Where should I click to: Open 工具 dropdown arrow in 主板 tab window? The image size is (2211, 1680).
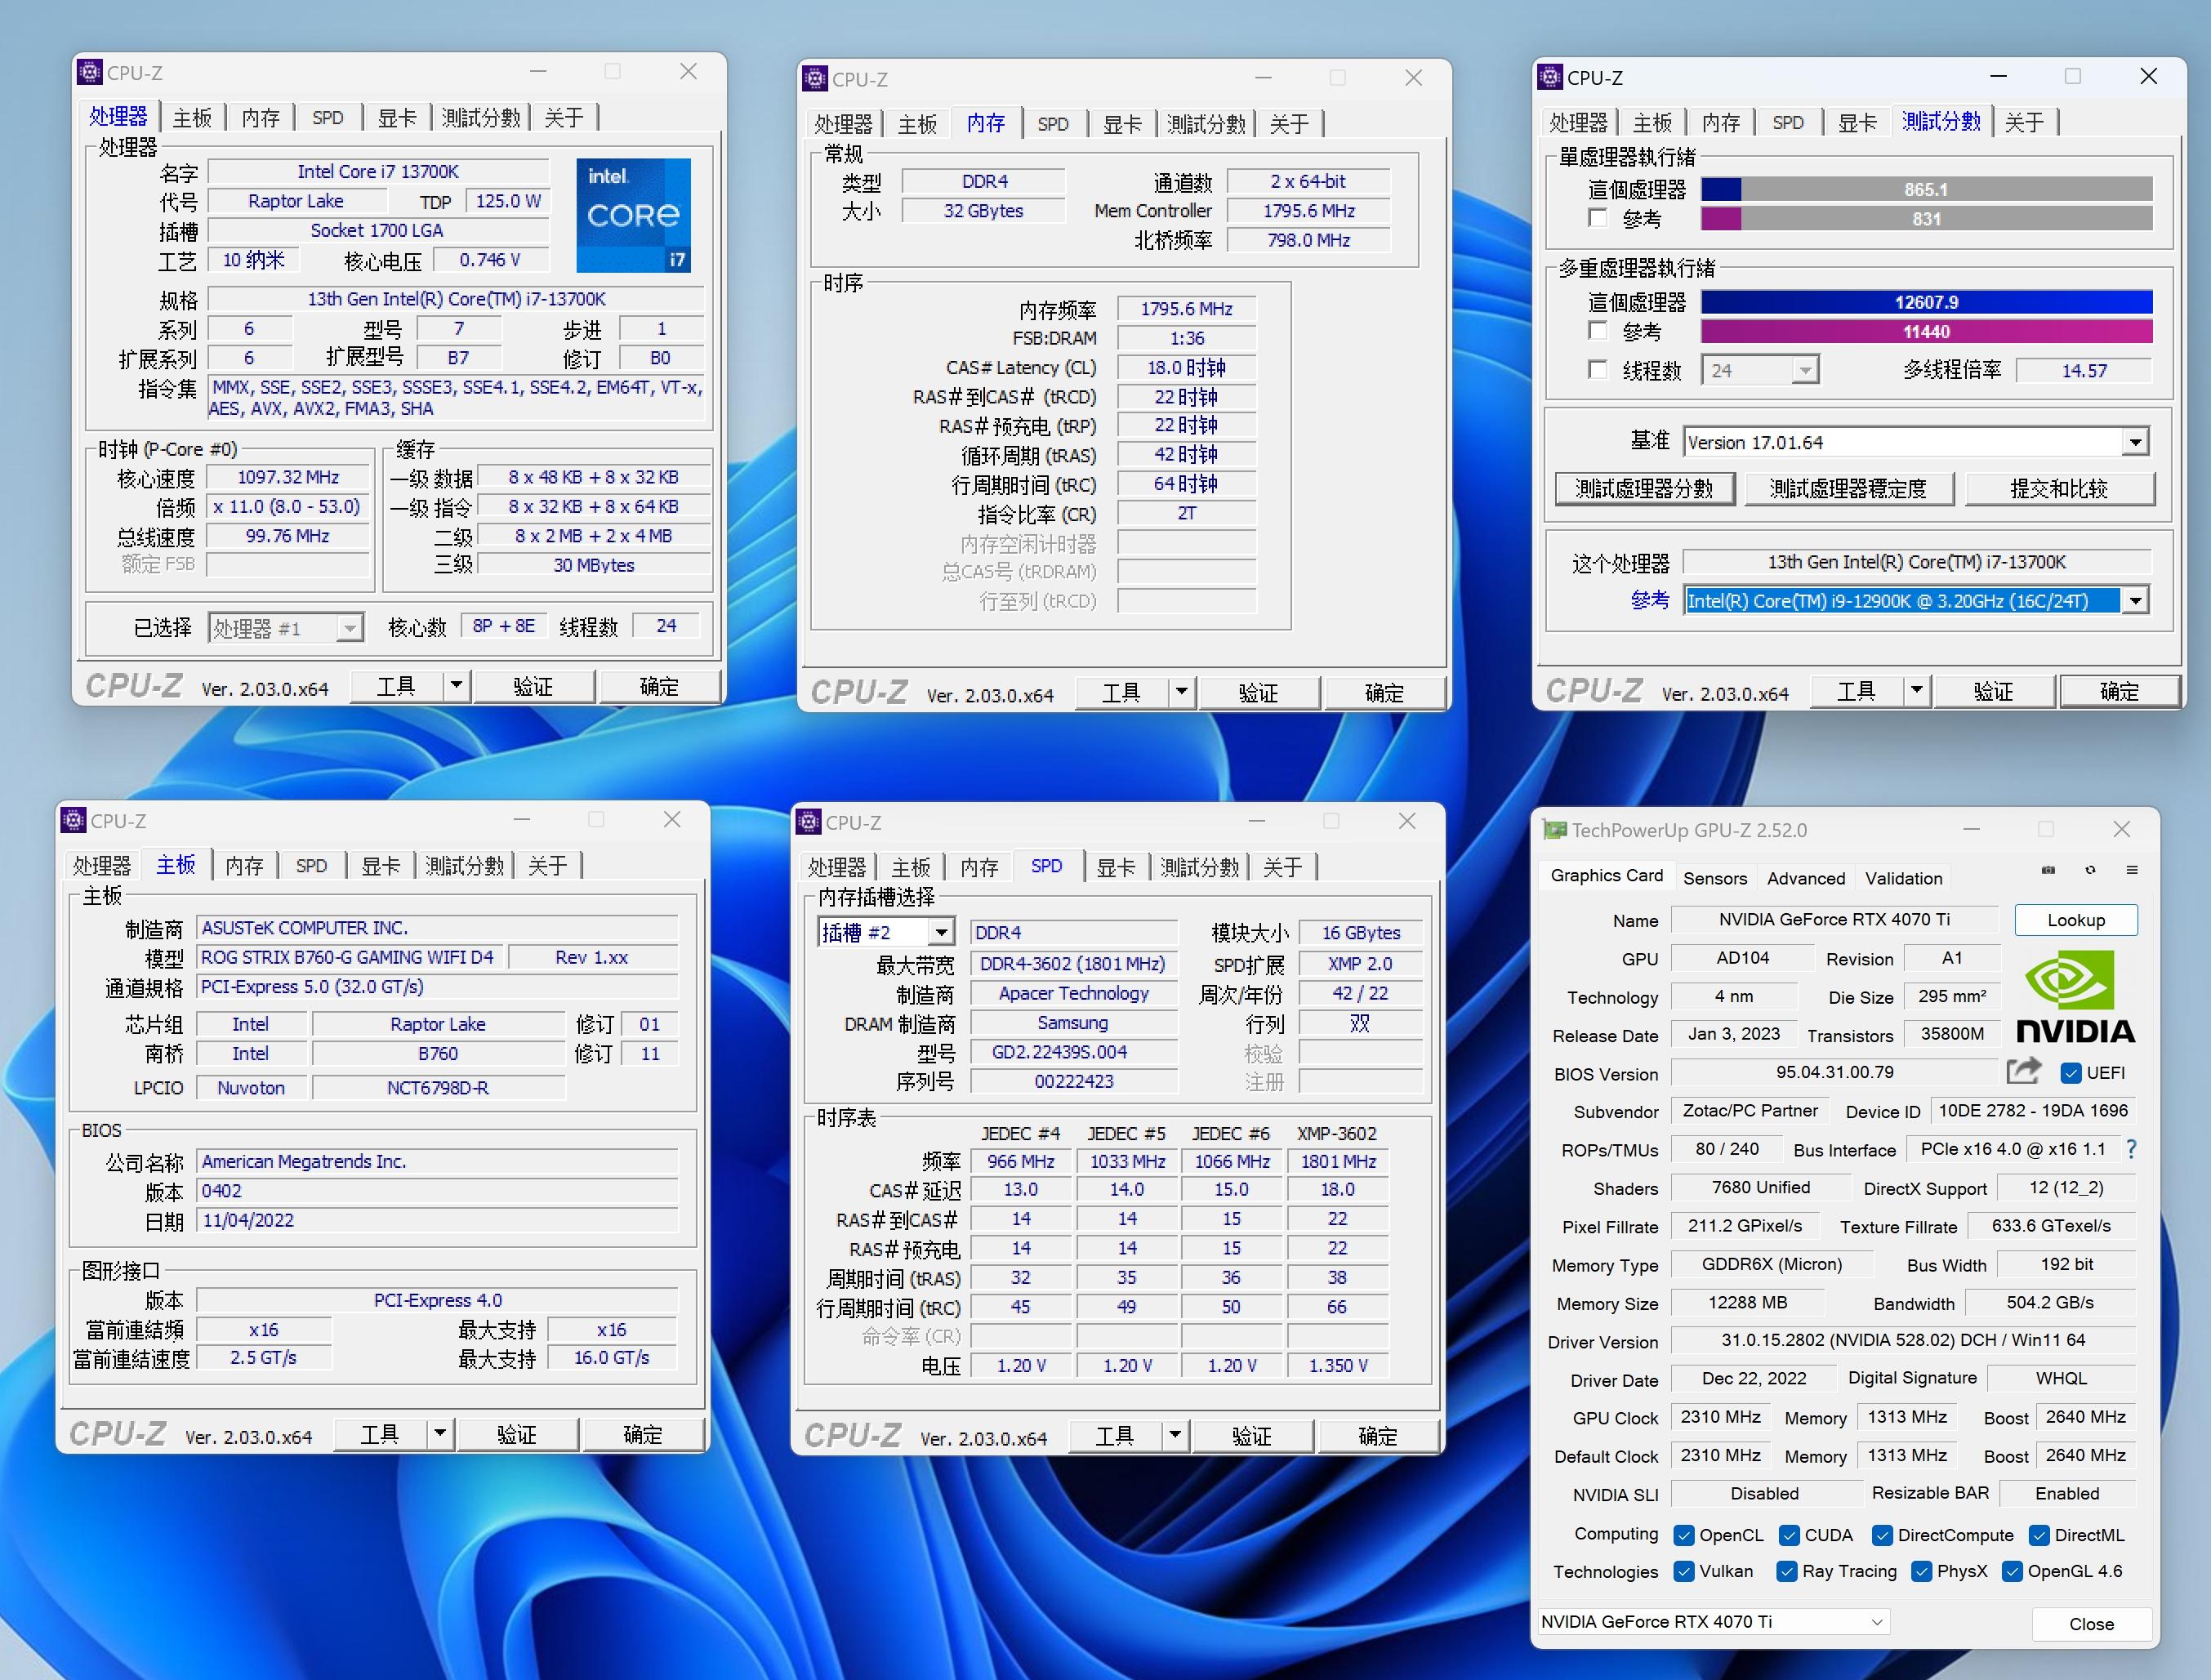pyautogui.click(x=441, y=1433)
